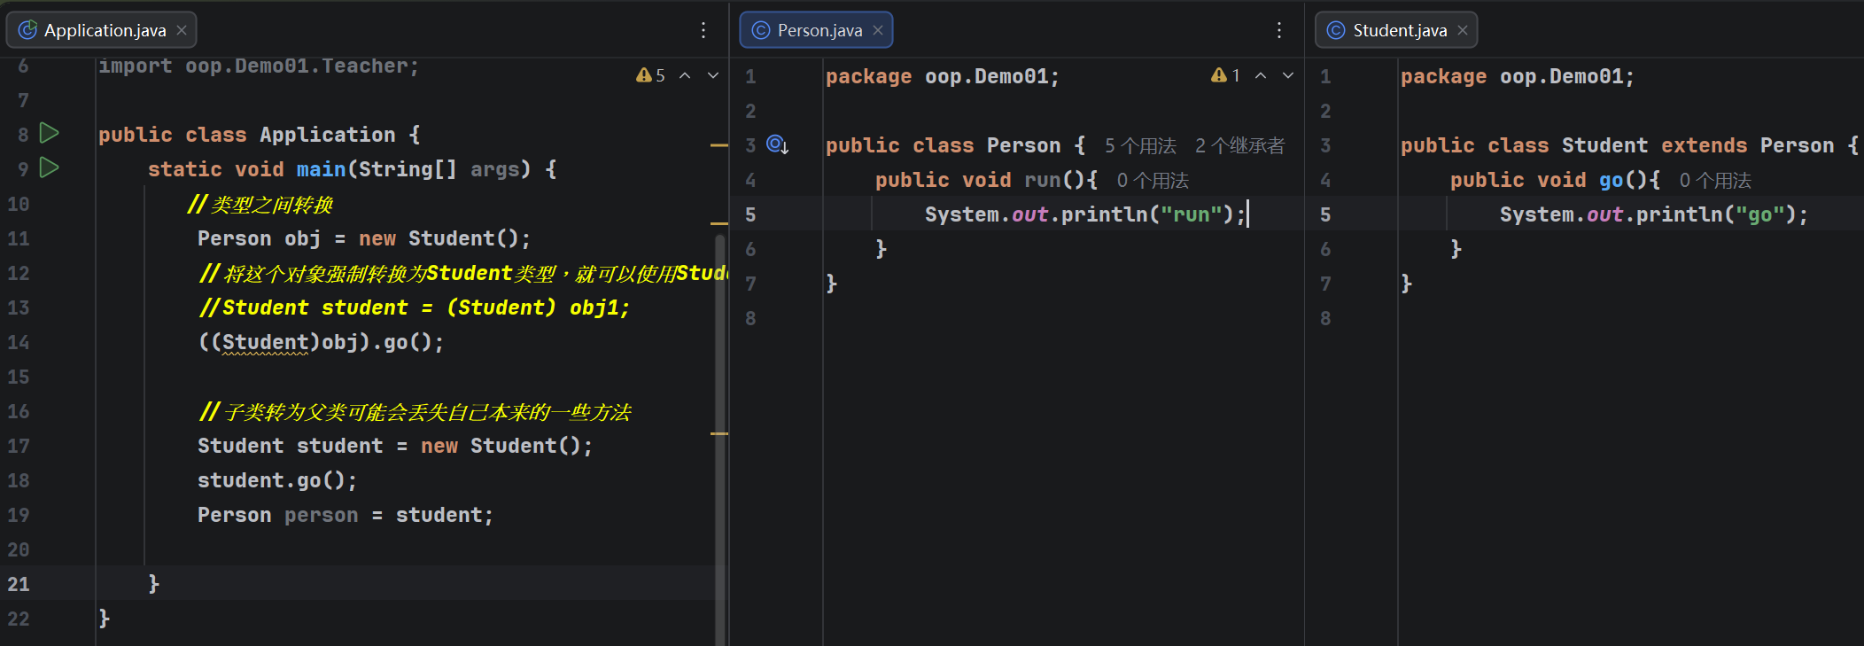The image size is (1864, 646).
Task: Click the 'run' method name in Person.java
Action: (x=1043, y=180)
